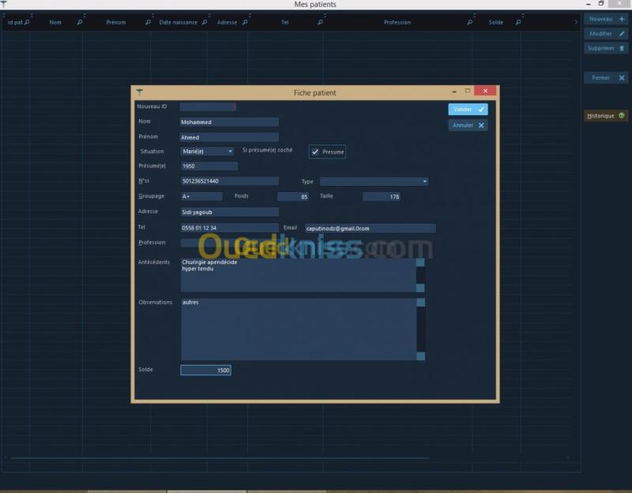This screenshot has height=493, width=632.
Task: Click the horizontal scrollbar under the patient table
Action: click(x=220, y=458)
